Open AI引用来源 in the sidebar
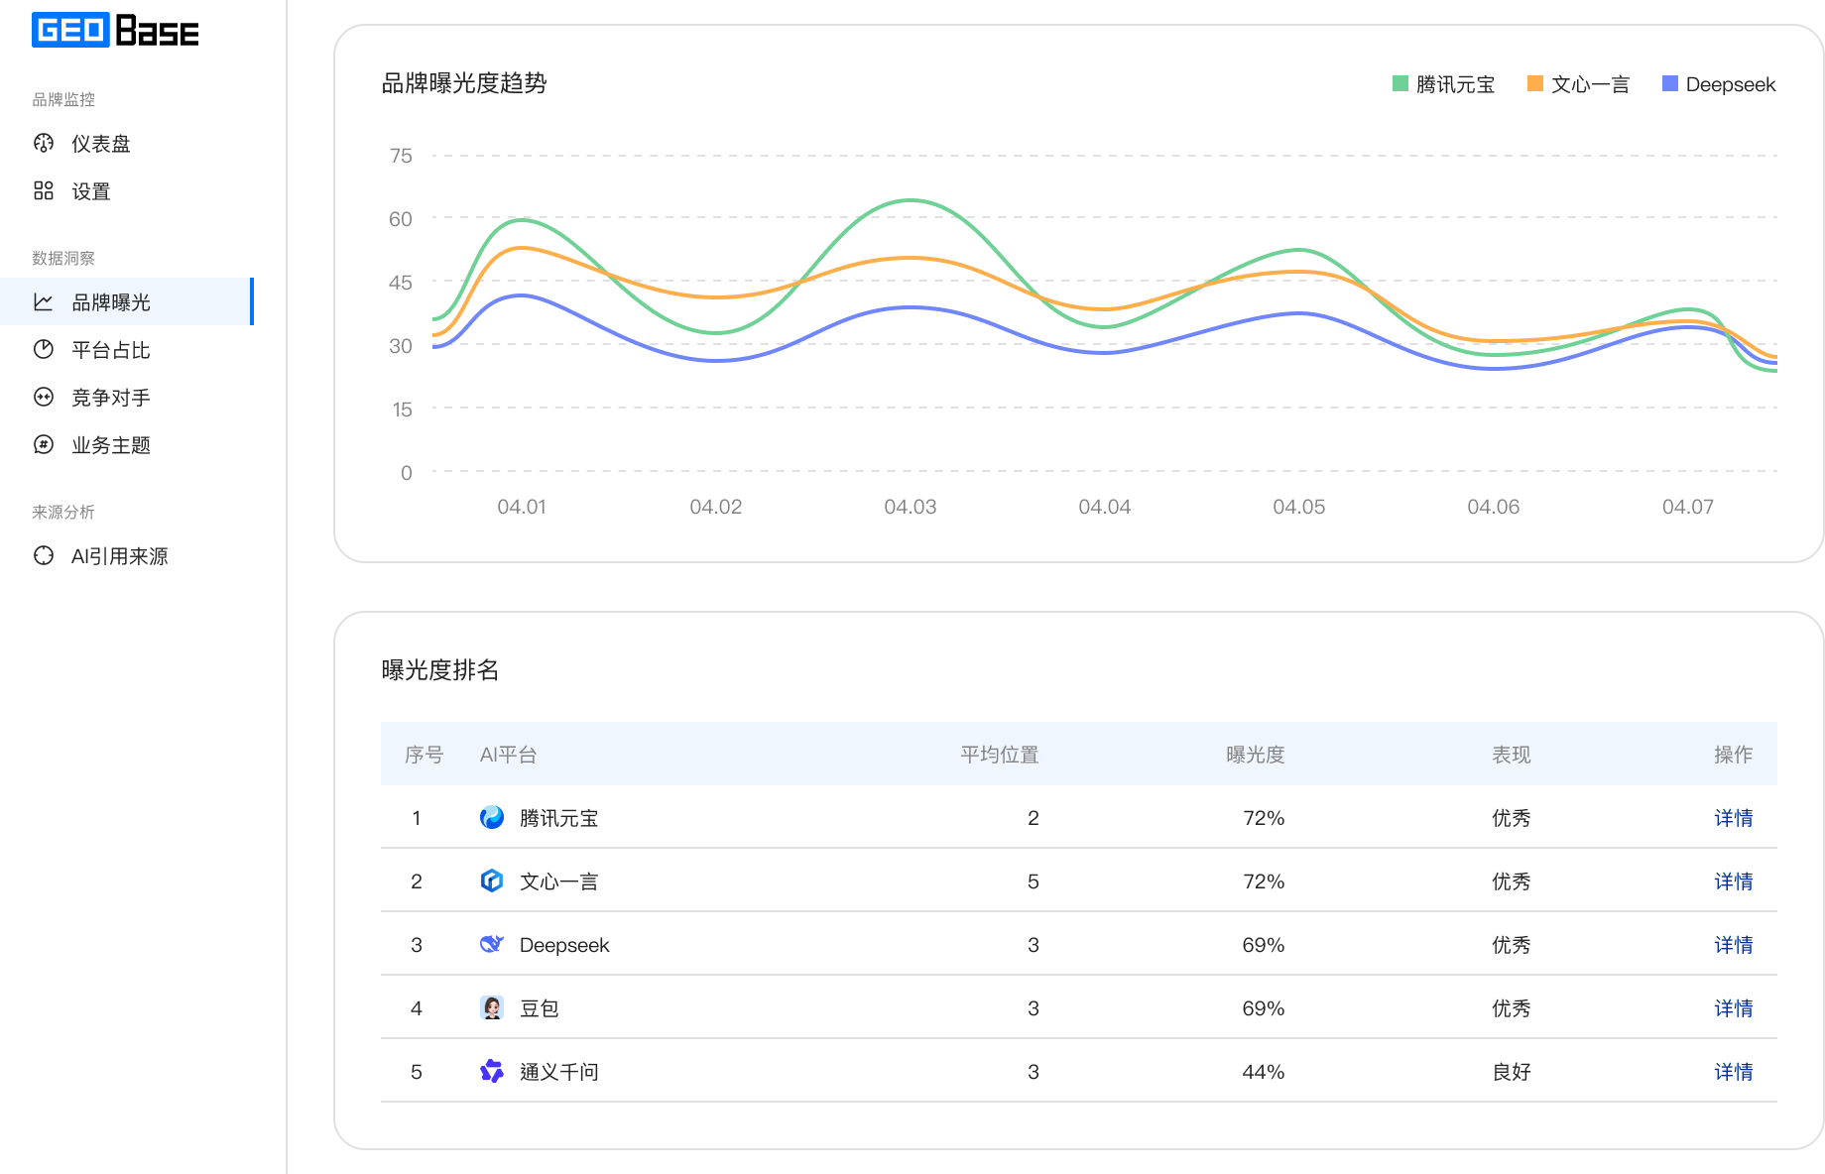This screenshot has height=1174, width=1825. tap(127, 556)
